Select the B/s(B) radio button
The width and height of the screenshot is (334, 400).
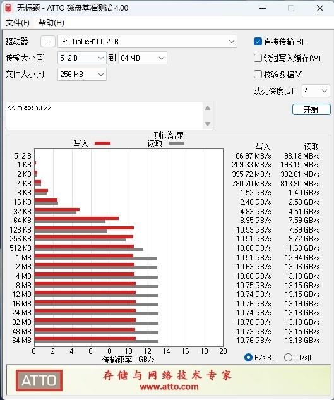[248, 358]
